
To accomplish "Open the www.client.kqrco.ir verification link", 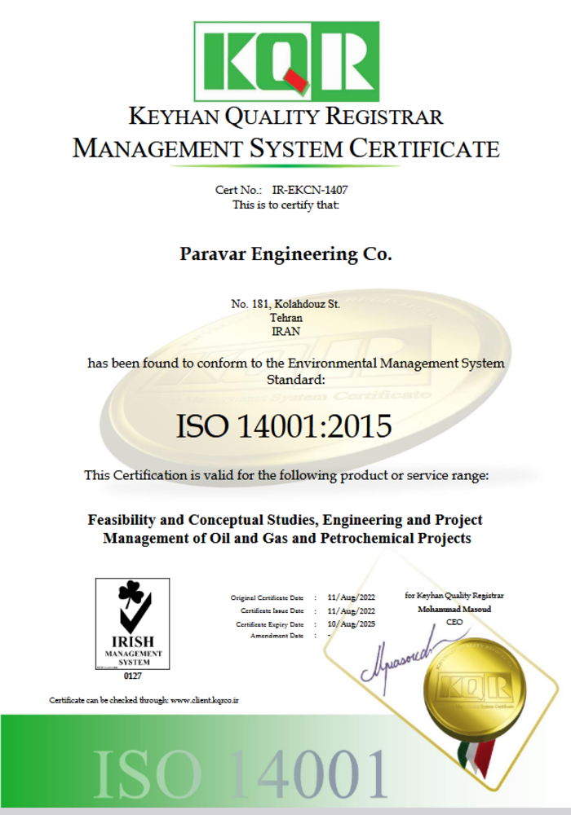I will tap(205, 700).
